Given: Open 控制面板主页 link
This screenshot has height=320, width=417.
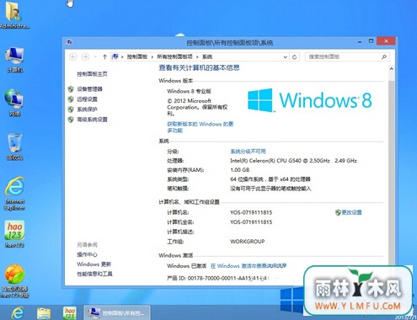Looking at the screenshot, I should 92,74.
